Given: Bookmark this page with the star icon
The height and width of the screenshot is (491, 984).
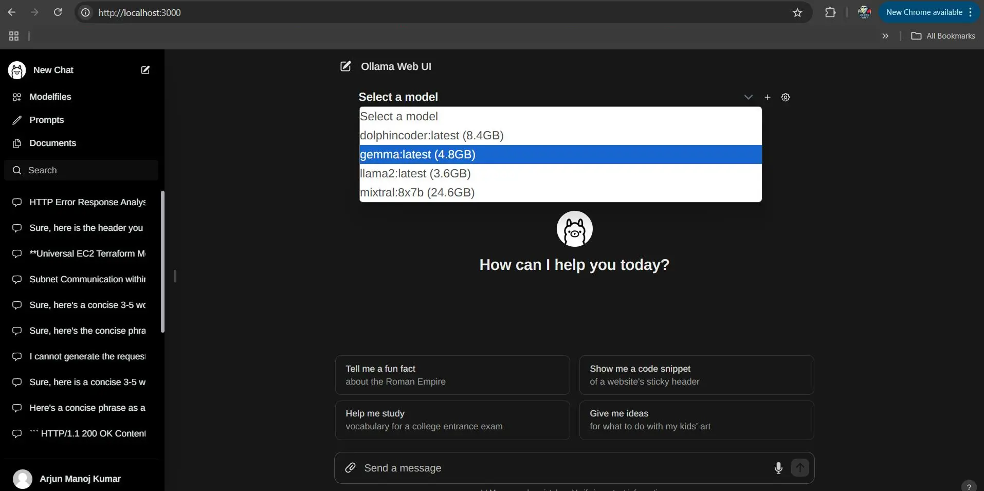Looking at the screenshot, I should pyautogui.click(x=797, y=12).
